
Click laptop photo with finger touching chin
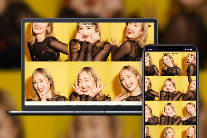[x=46, y=81]
